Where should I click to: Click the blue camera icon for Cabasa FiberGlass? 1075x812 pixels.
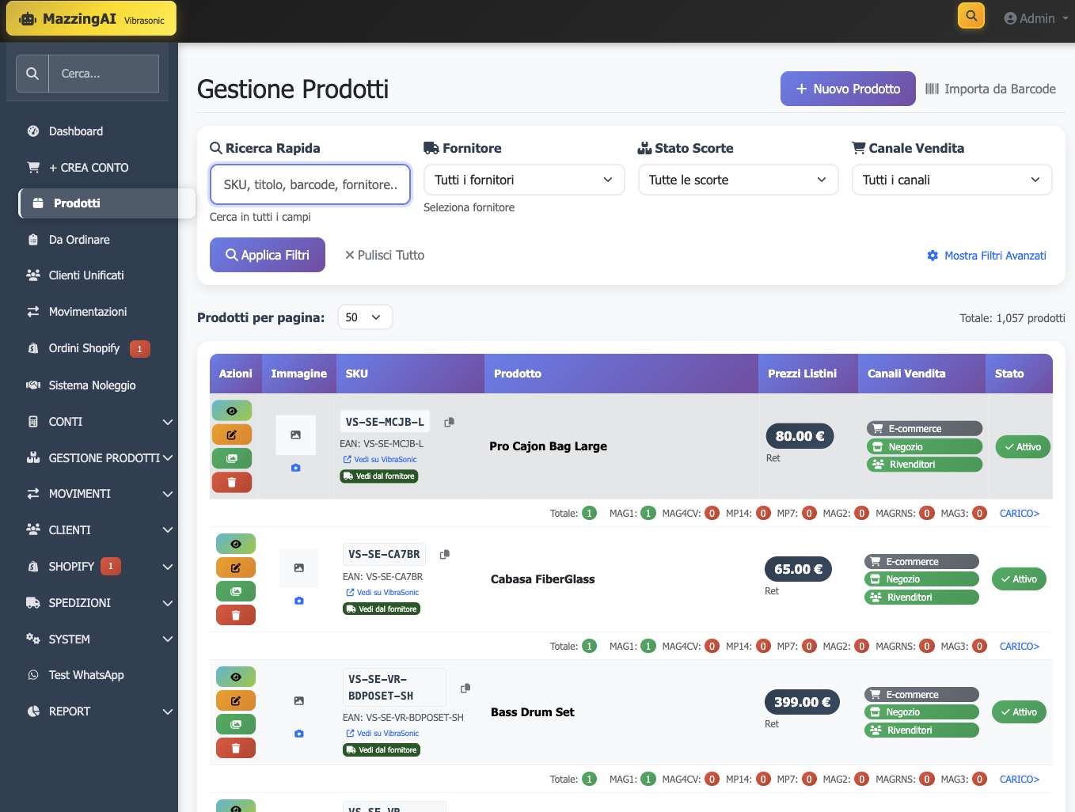click(298, 601)
